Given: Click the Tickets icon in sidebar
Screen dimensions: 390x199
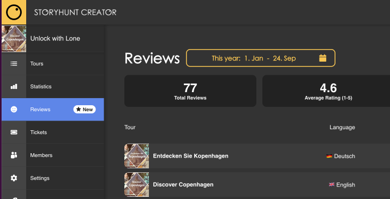Looking at the screenshot, I should click(x=14, y=132).
